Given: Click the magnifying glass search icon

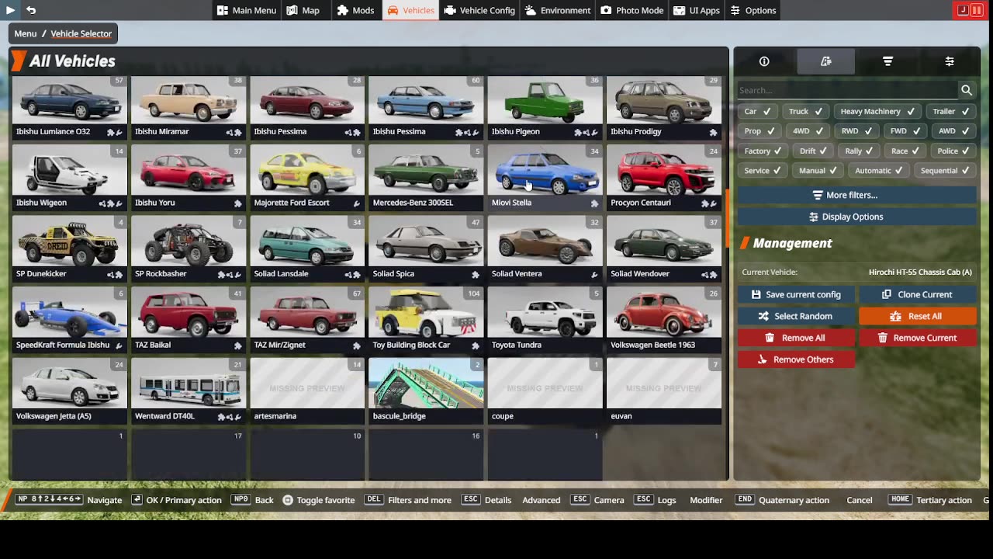Looking at the screenshot, I should (967, 90).
